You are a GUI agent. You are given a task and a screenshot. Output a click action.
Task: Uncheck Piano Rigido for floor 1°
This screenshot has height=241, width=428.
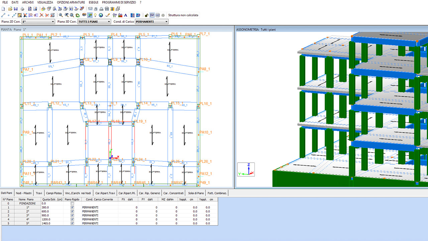[x=72, y=207]
